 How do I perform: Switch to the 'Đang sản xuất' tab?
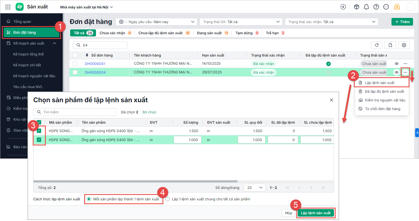pos(209,33)
